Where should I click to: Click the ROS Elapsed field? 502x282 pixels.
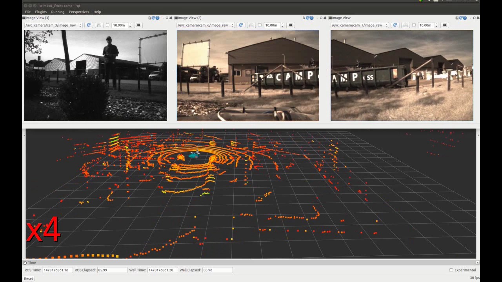click(112, 270)
